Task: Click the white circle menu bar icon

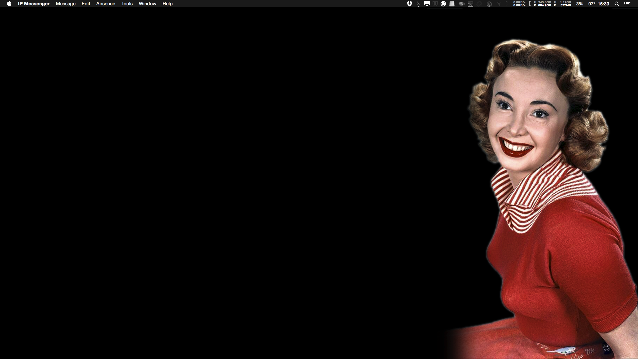Action: click(443, 4)
